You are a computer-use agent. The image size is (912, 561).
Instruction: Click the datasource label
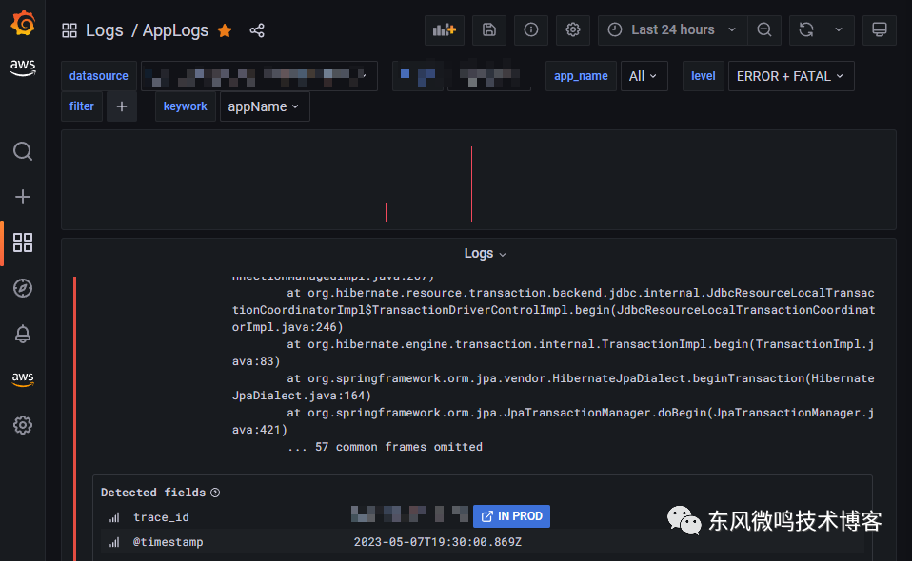[x=99, y=76]
